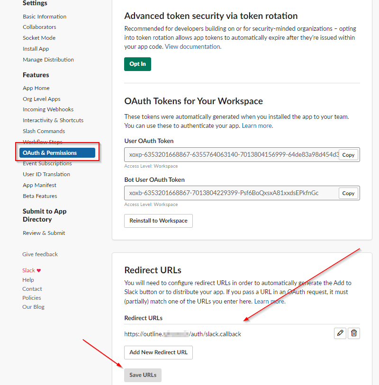Image resolution: width=379 pixels, height=385 pixels.
Task: Select the 'Redirect URLs' section heading
Action: (153, 270)
